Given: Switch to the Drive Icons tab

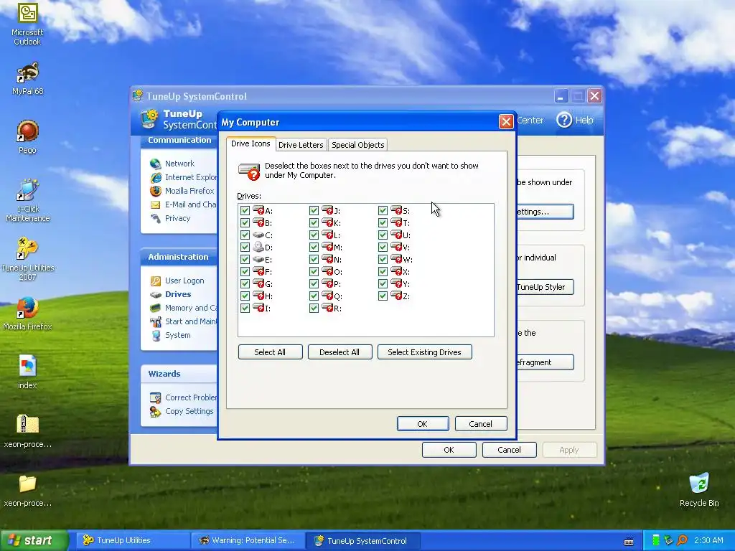Looking at the screenshot, I should coord(251,143).
